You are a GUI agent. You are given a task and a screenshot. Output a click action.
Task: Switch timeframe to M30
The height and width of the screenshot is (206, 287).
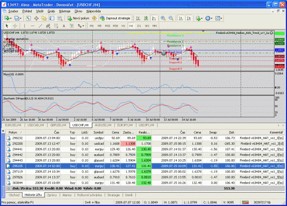(x=115, y=26)
